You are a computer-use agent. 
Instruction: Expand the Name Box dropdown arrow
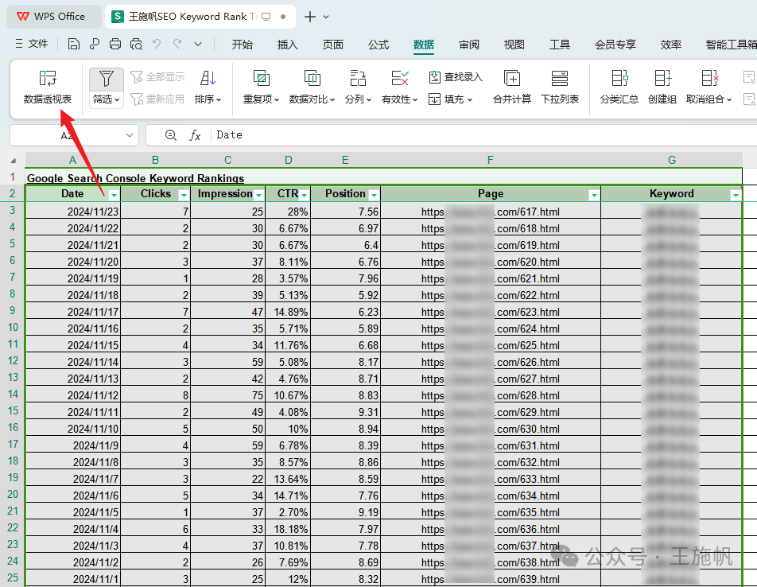pos(130,135)
